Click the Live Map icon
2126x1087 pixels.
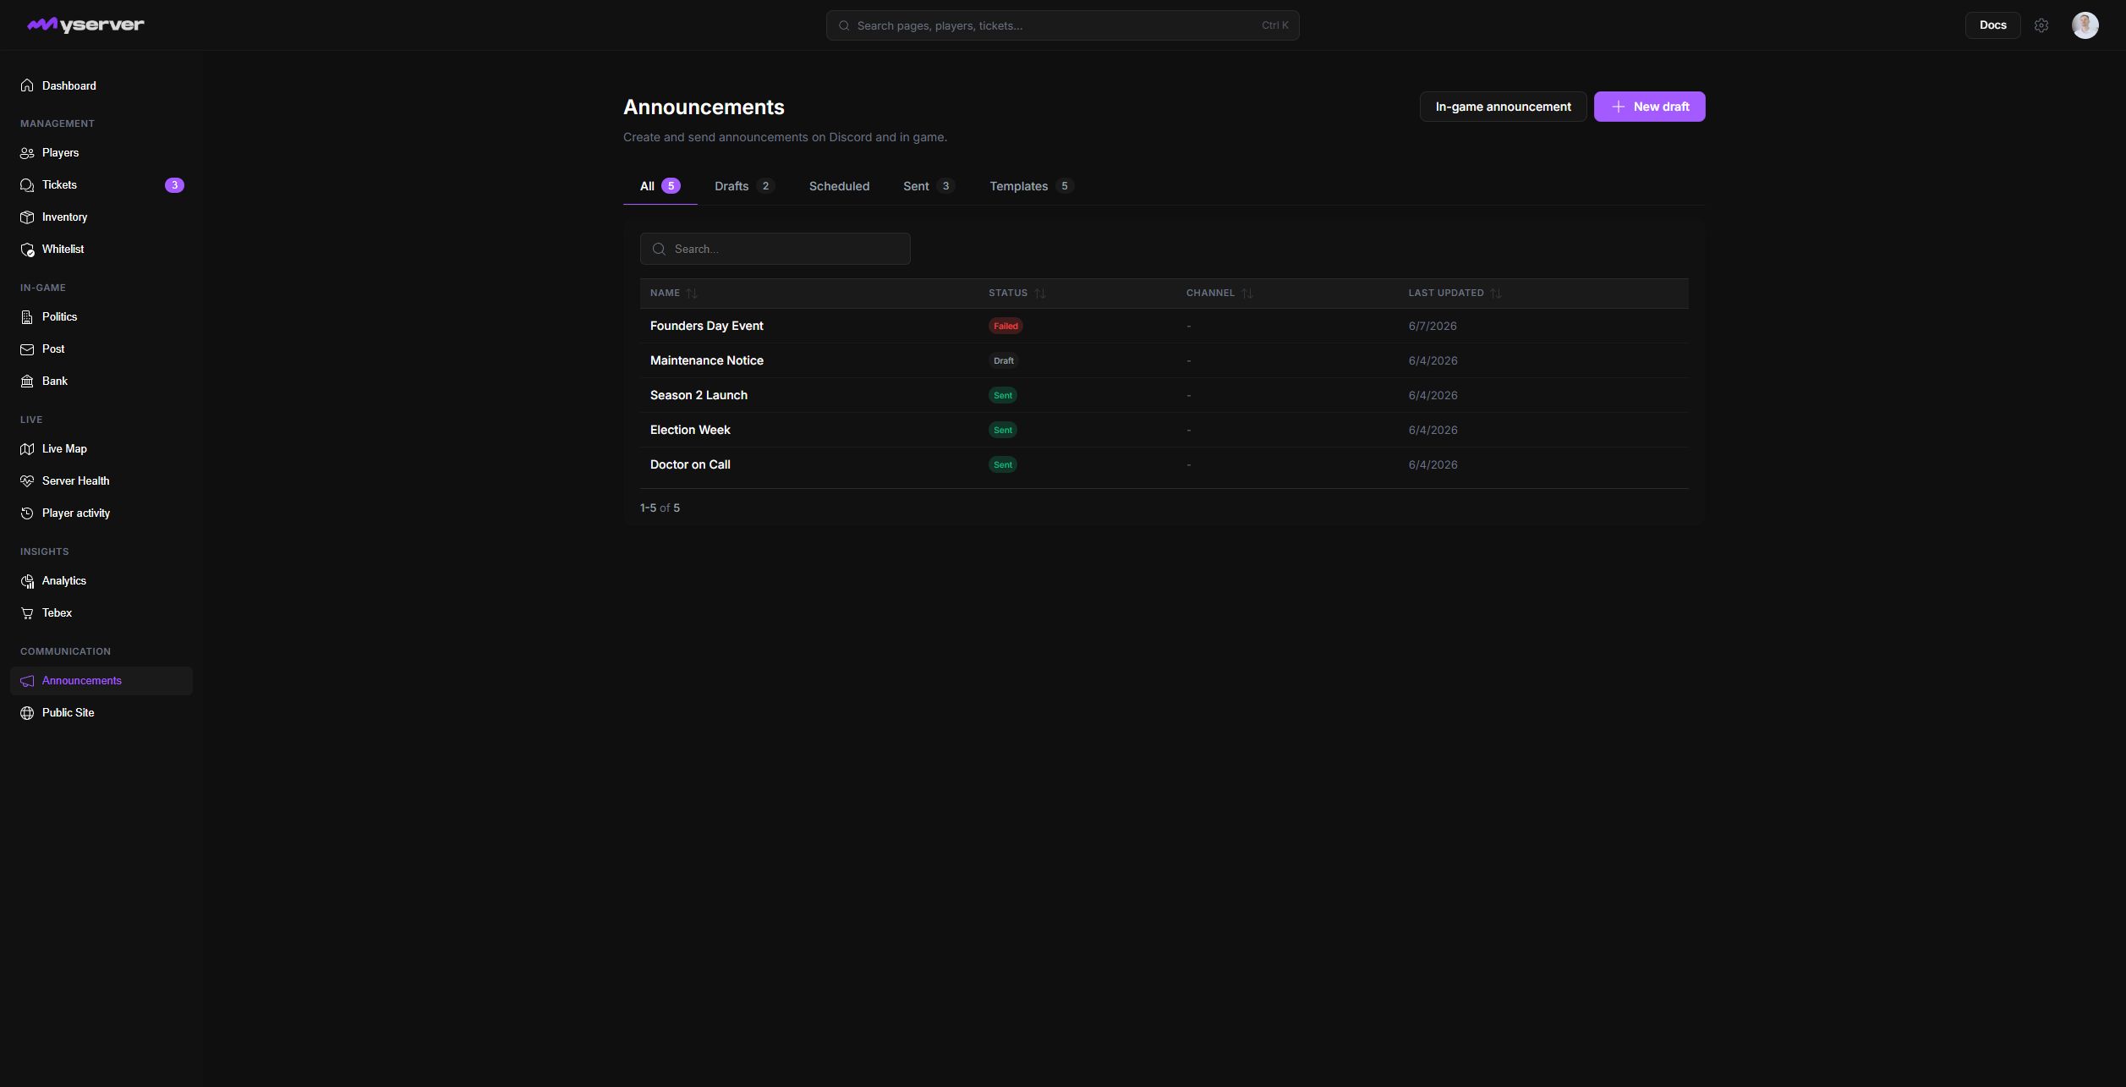[27, 449]
